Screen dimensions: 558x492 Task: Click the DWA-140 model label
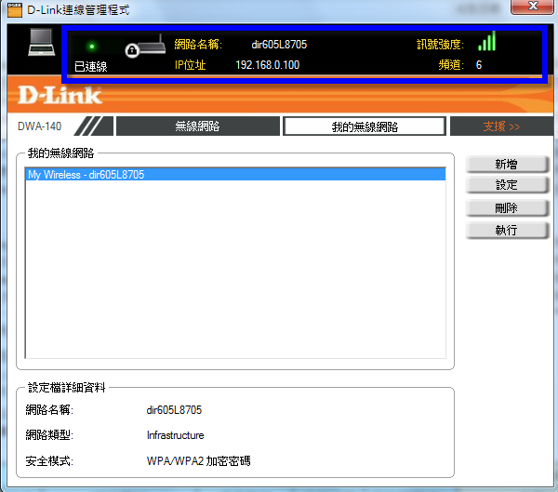tap(39, 126)
